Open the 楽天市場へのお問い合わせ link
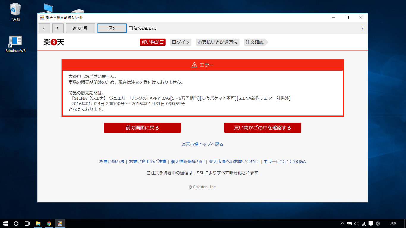406x228 pixels. pos(234,161)
